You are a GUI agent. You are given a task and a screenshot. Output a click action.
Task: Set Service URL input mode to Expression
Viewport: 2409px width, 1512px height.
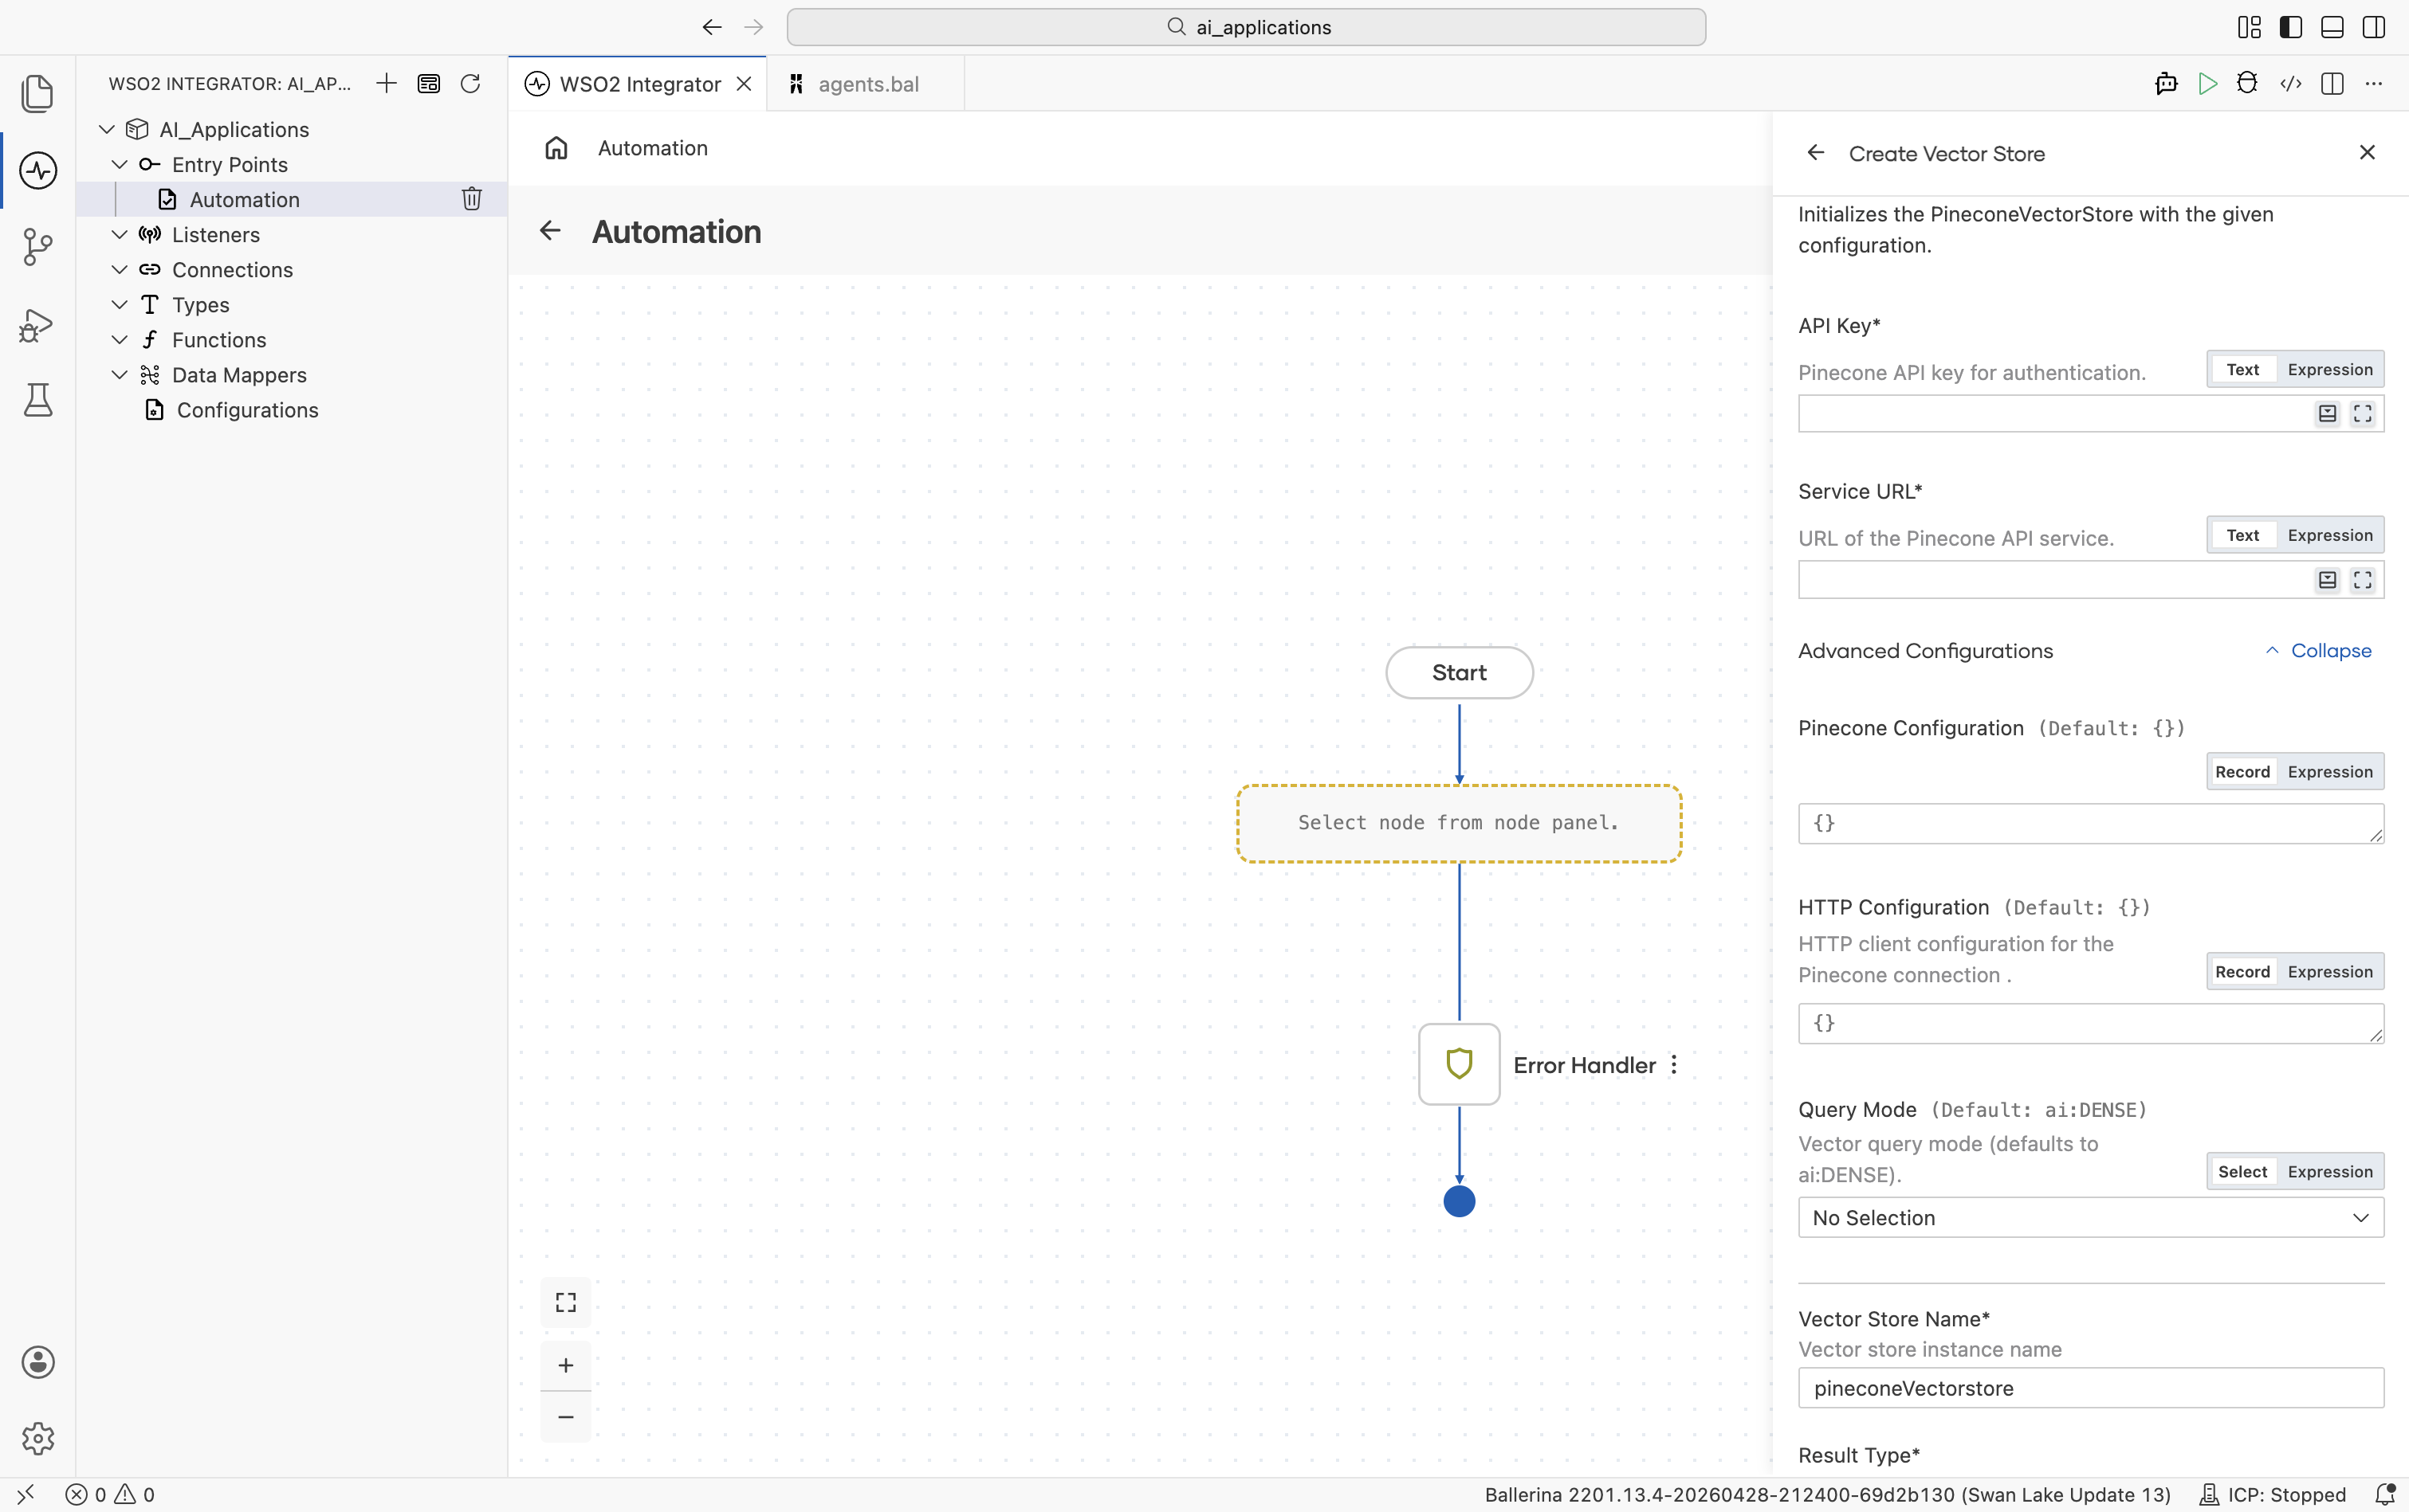[2330, 535]
